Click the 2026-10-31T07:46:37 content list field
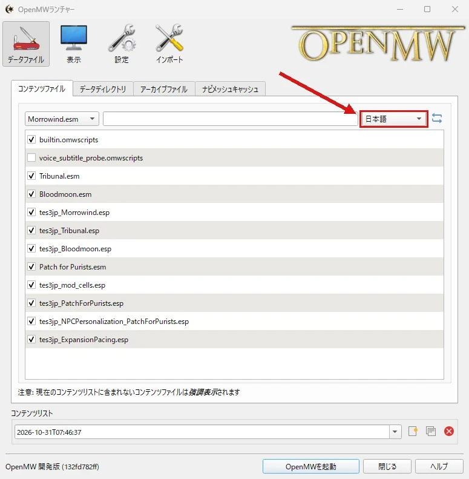Screen dimensions: 469x479 pos(202,432)
